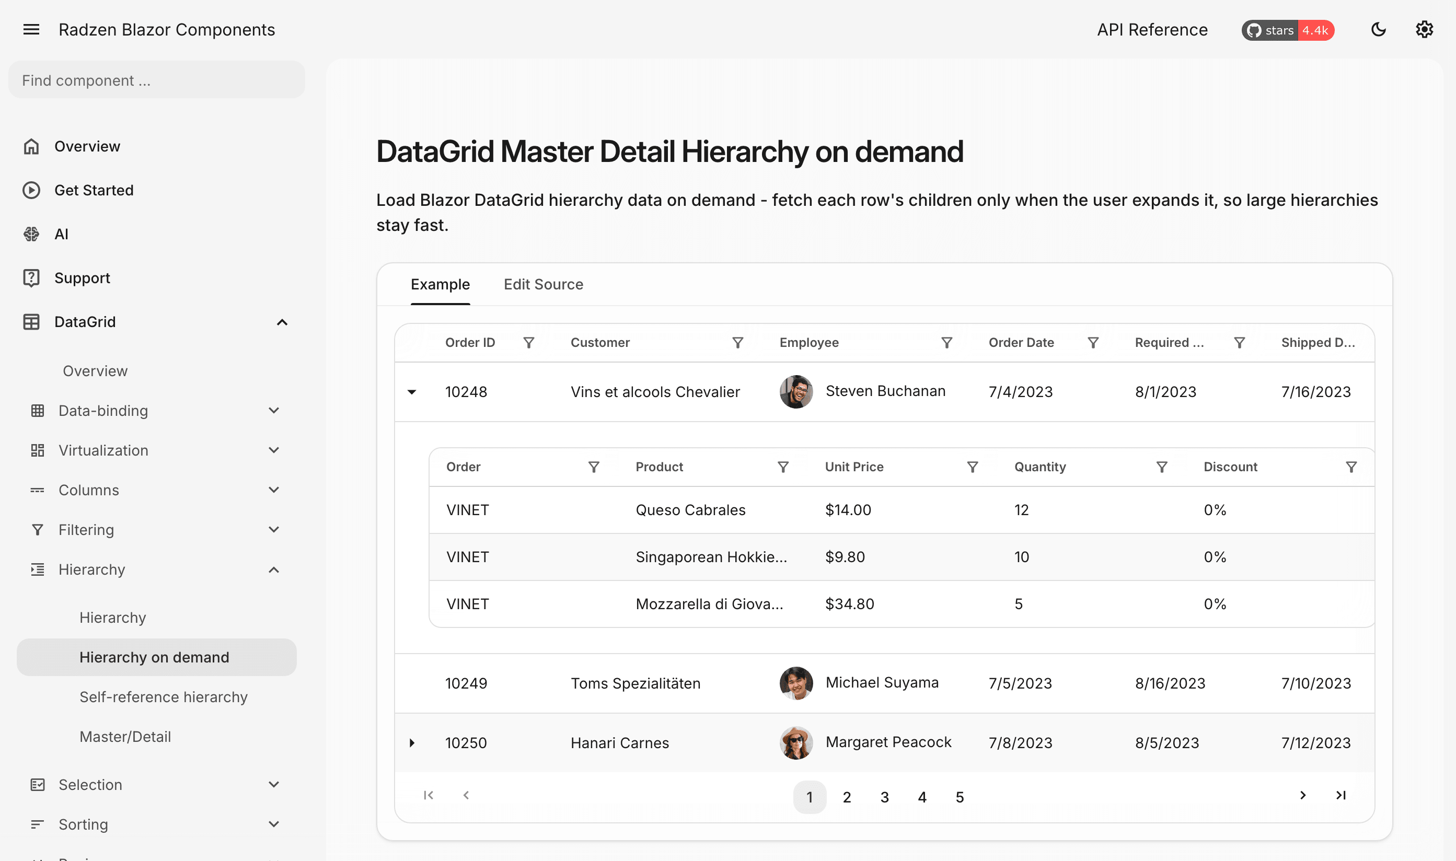Open the GitHub stars badge
Viewport: 1456px width, 861px height.
1288,30
